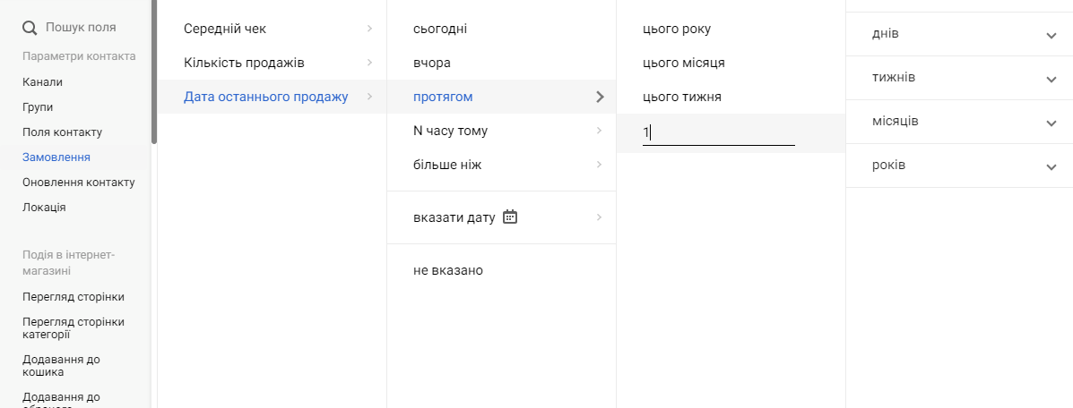Click the search magnifier icon

point(30,28)
